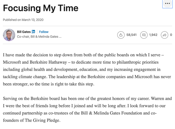This screenshot has height=129, width=175.
Task: Click the "Published on March 13, 2020" date
Action: (x=23, y=20)
